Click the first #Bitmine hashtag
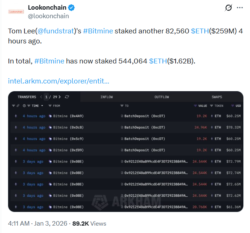Viewport: 250px width, 233px height. click(x=98, y=31)
